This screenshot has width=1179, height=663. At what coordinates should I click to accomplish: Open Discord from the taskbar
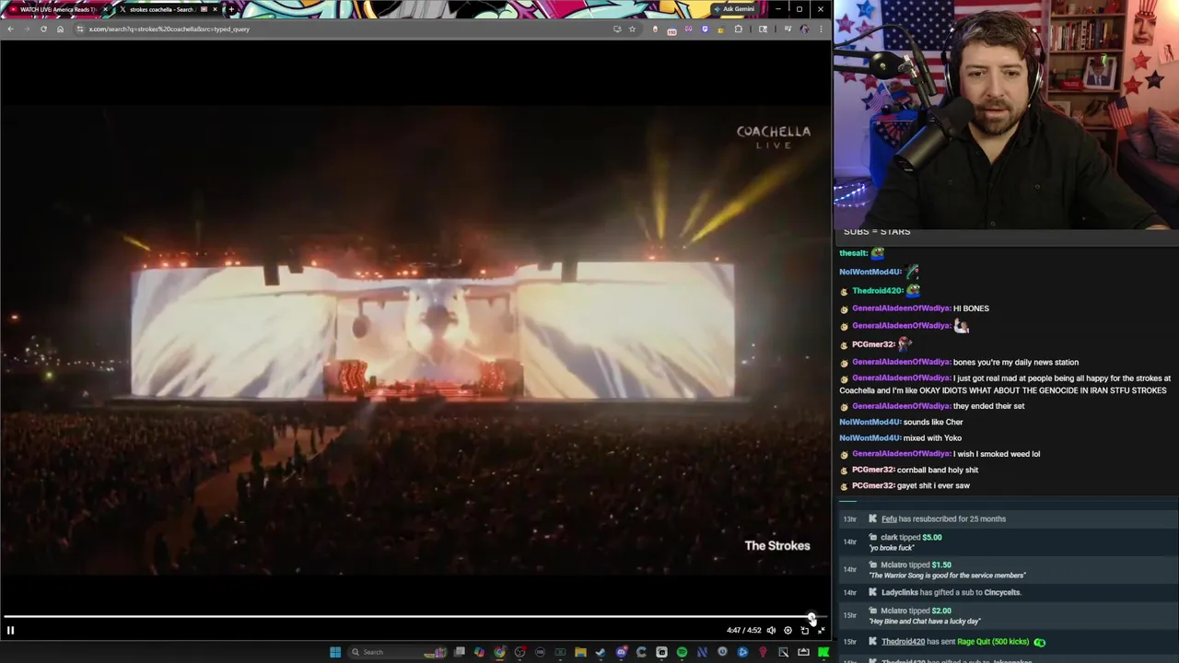tap(621, 652)
